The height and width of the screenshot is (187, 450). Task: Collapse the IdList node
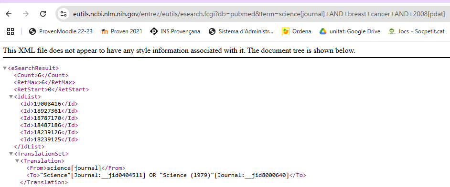11,97
